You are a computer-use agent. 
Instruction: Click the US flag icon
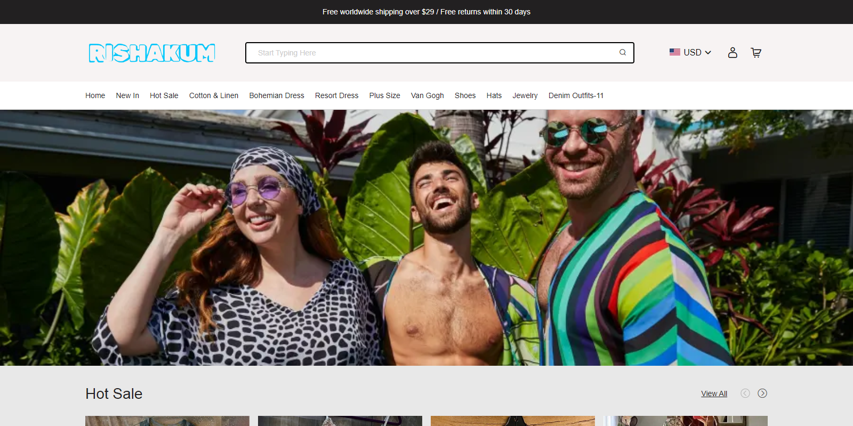[x=675, y=52]
